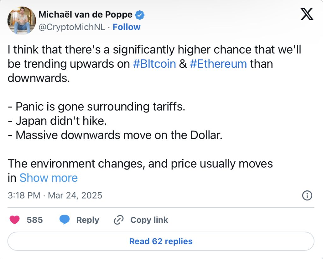The image size is (323, 259).
Task: Click the chain link copy icon
Action: pyautogui.click(x=119, y=220)
